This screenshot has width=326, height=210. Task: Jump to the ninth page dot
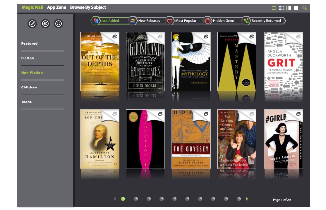point(226,199)
